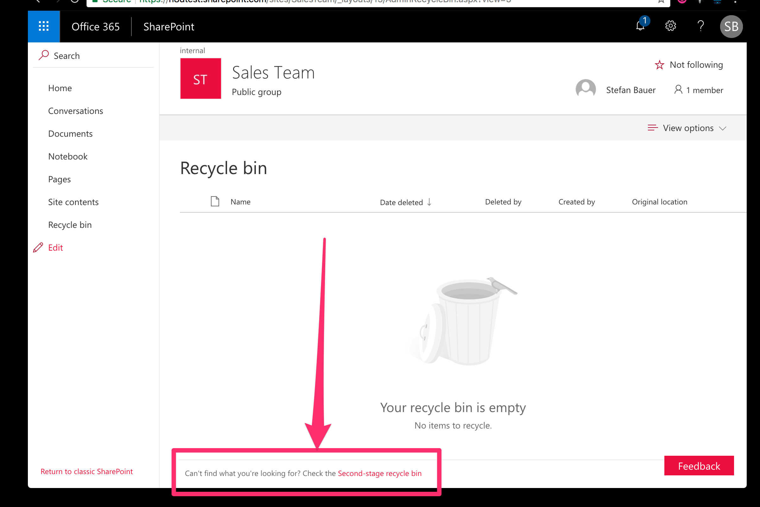Return to classic SharePoint
Viewport: 760px width, 507px height.
pyautogui.click(x=86, y=471)
